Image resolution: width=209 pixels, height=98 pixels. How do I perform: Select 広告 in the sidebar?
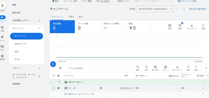[x=16, y=51]
